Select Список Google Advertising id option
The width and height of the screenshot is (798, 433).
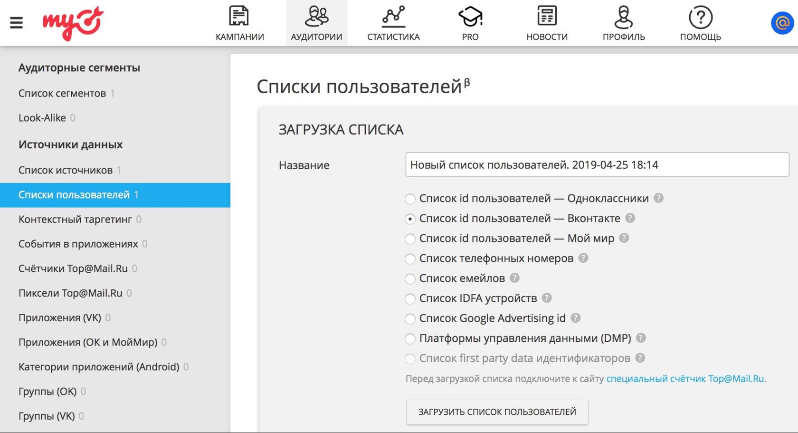coord(410,318)
